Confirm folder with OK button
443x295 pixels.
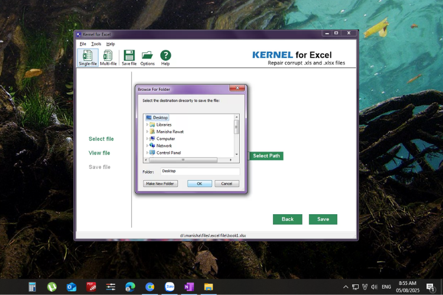pos(200,183)
